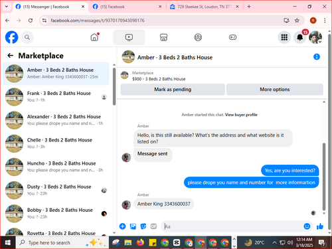Click the 'Message sent' bubble

(x=153, y=154)
